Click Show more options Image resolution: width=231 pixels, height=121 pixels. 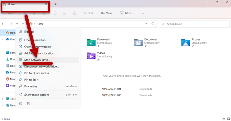pyautogui.click(x=48, y=95)
